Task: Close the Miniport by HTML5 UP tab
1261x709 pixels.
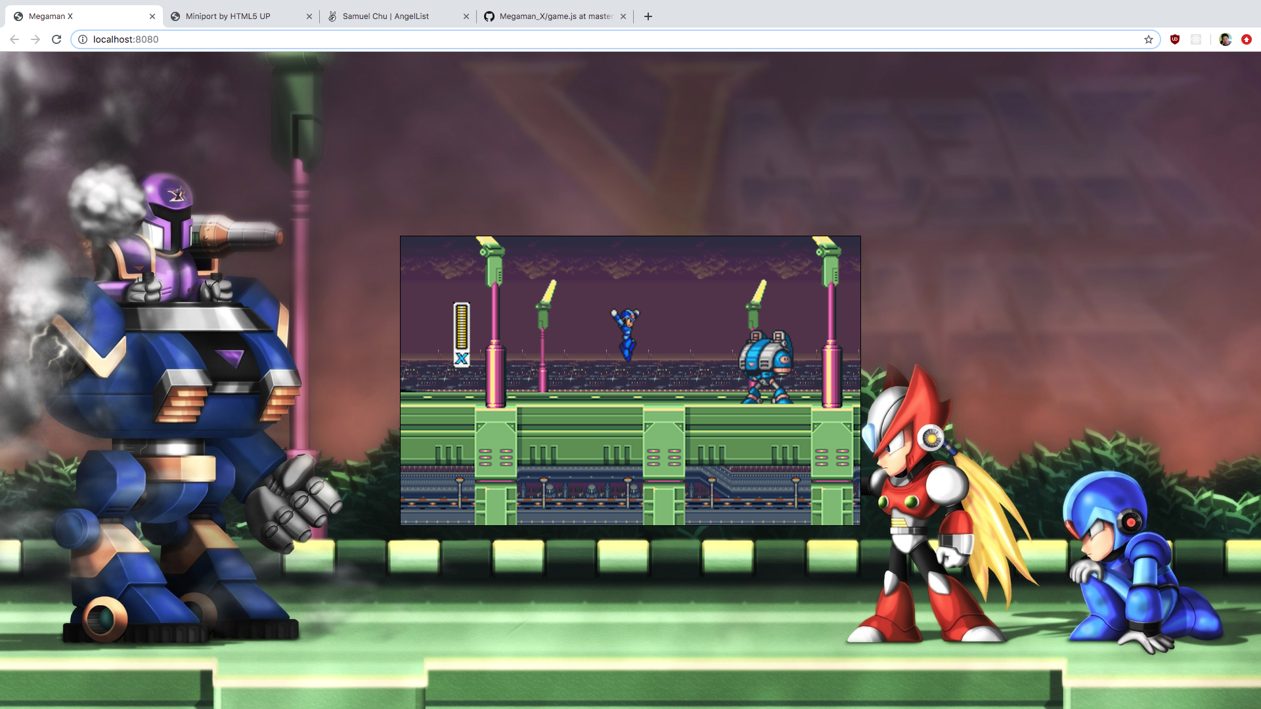Action: pos(309,16)
